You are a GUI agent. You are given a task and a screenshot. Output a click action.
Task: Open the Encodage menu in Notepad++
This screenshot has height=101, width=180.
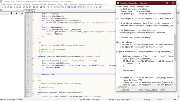35,4
